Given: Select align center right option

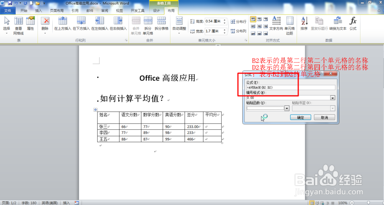Looking at the screenshot, I should pos(265,26).
